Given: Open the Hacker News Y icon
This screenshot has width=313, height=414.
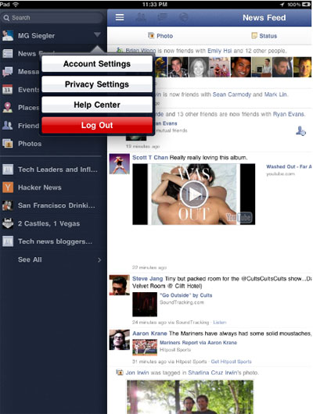Looking at the screenshot, I should tap(8, 187).
